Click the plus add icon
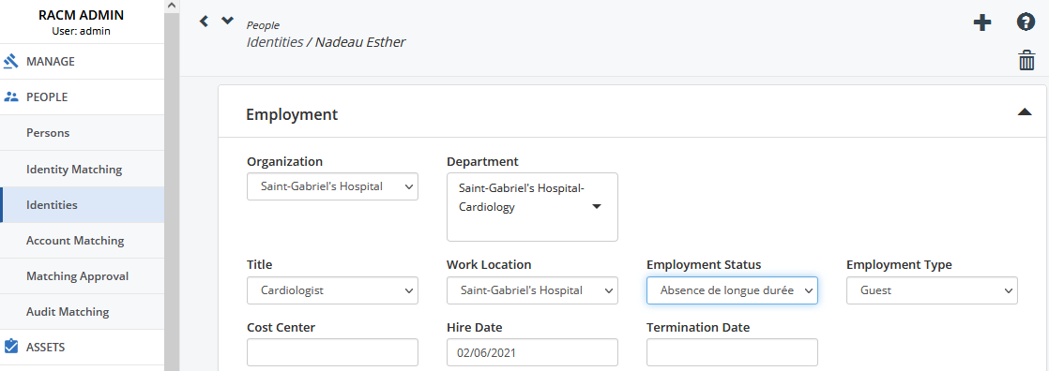Screen dimensions: 1049x371 tap(982, 22)
